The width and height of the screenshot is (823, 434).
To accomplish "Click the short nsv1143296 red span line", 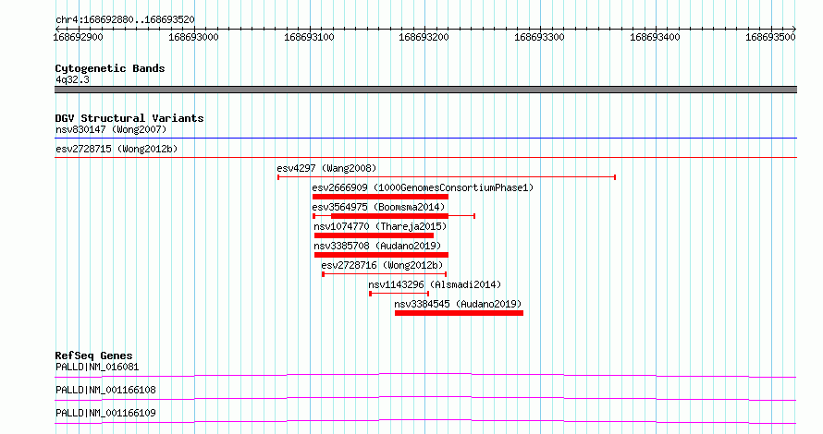I will pos(399,294).
